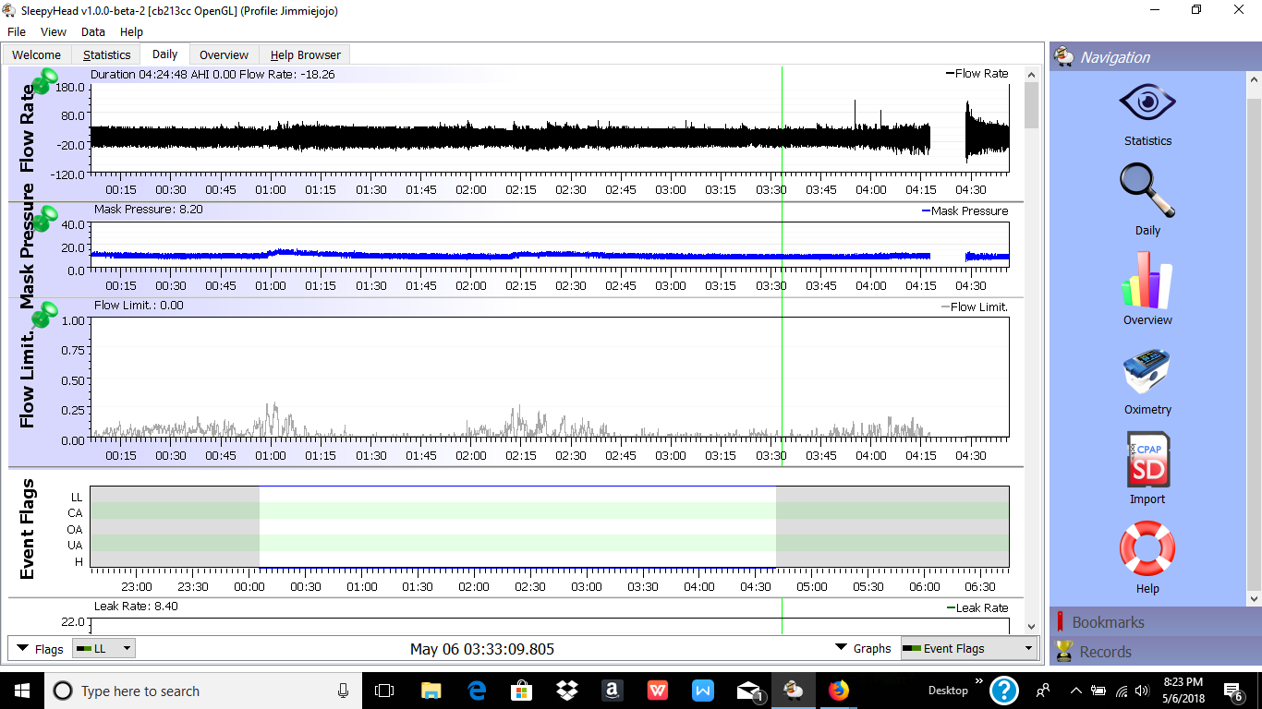Click the Duration 04:24:48 AHI info text

212,74
